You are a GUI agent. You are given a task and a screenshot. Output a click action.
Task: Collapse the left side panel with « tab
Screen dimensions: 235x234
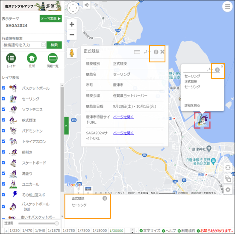(66, 126)
